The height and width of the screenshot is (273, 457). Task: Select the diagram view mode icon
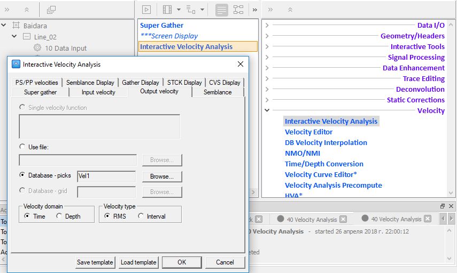point(238,10)
